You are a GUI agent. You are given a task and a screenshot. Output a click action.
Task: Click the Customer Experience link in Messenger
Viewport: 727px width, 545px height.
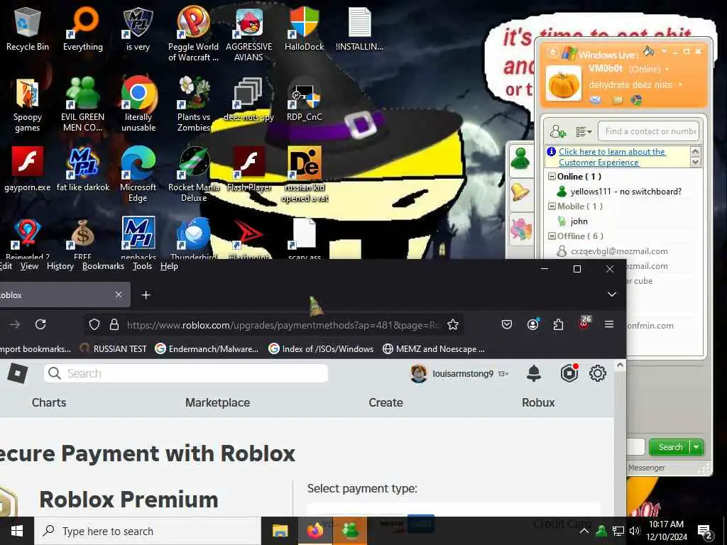(x=612, y=157)
